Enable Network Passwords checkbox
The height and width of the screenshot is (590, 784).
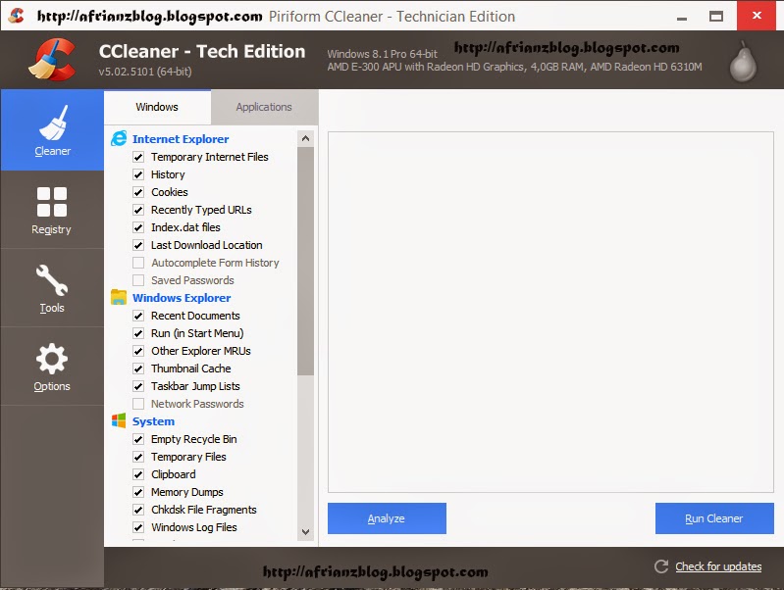pos(138,404)
